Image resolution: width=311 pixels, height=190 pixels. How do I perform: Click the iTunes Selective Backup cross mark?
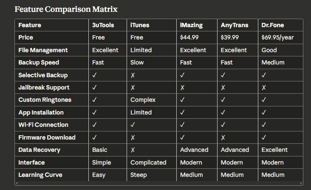point(133,75)
